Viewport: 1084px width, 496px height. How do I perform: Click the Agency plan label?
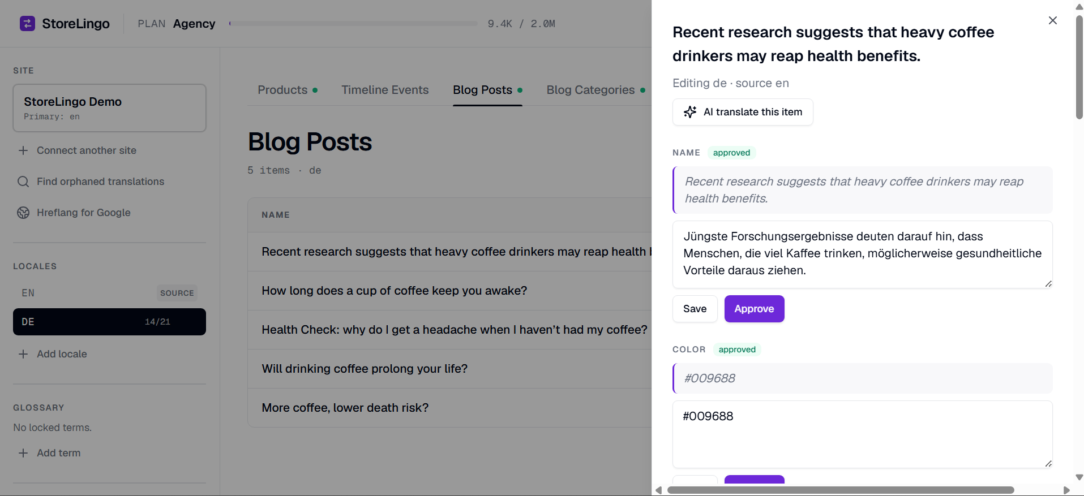pos(194,24)
